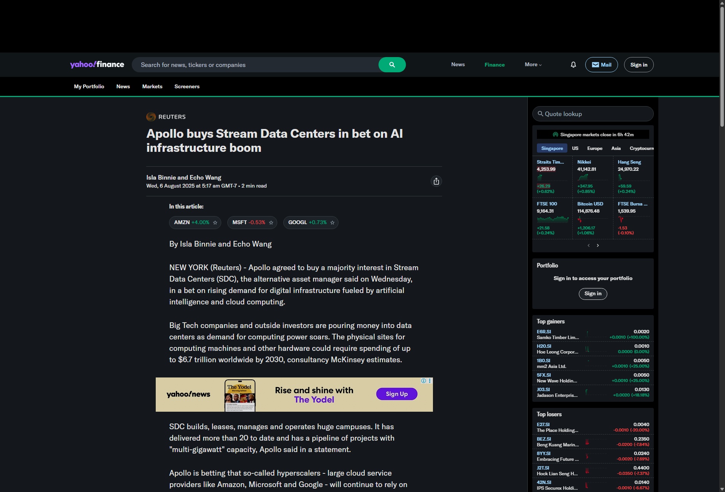This screenshot has height=492, width=725.
Task: Toggle the GOOGL watchlist star
Action: coord(332,223)
